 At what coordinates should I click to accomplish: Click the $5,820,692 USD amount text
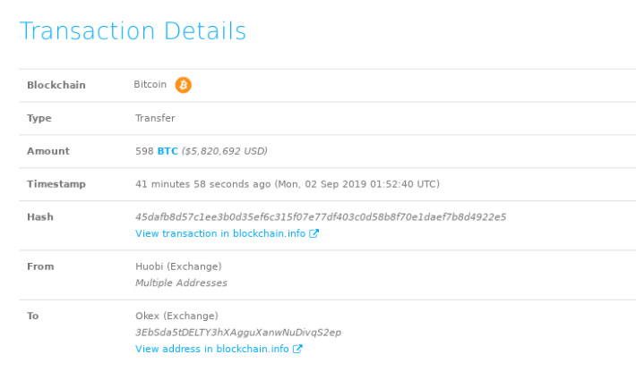[224, 151]
